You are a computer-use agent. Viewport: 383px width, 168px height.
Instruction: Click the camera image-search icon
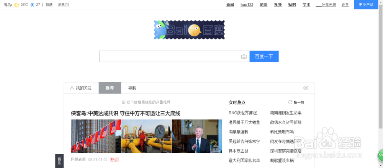pos(244,57)
